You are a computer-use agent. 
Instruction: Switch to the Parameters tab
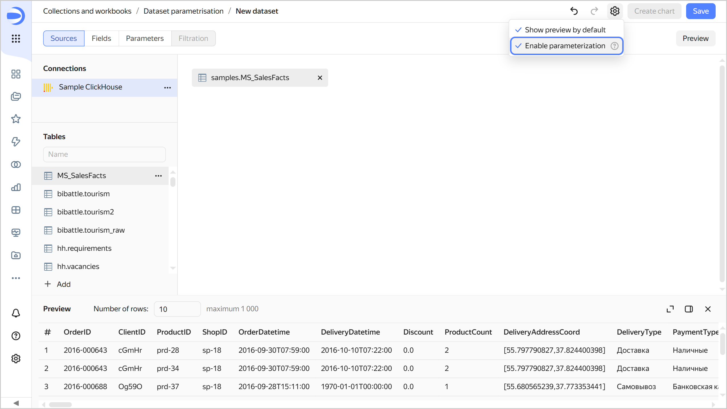pyautogui.click(x=145, y=38)
